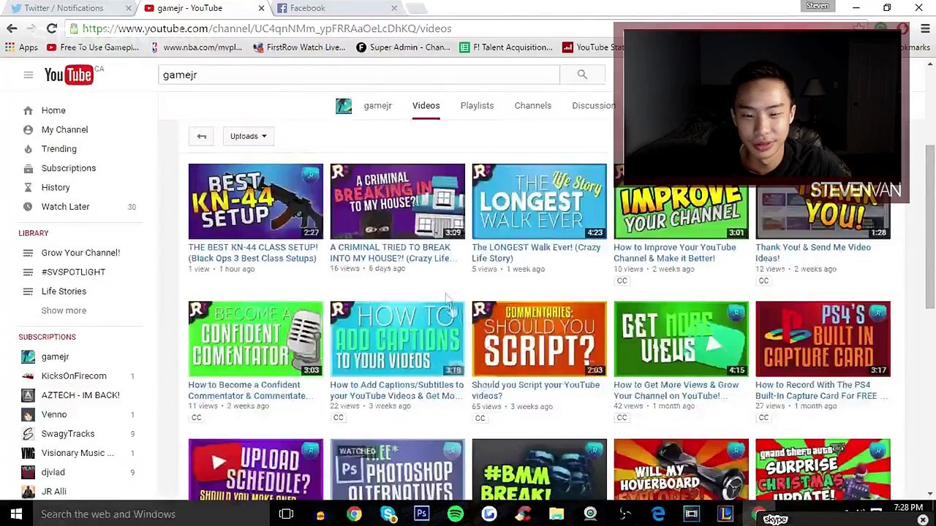Open 'How to Improve Your YouTube Channel' title
The height and width of the screenshot is (526, 936).
674,253
